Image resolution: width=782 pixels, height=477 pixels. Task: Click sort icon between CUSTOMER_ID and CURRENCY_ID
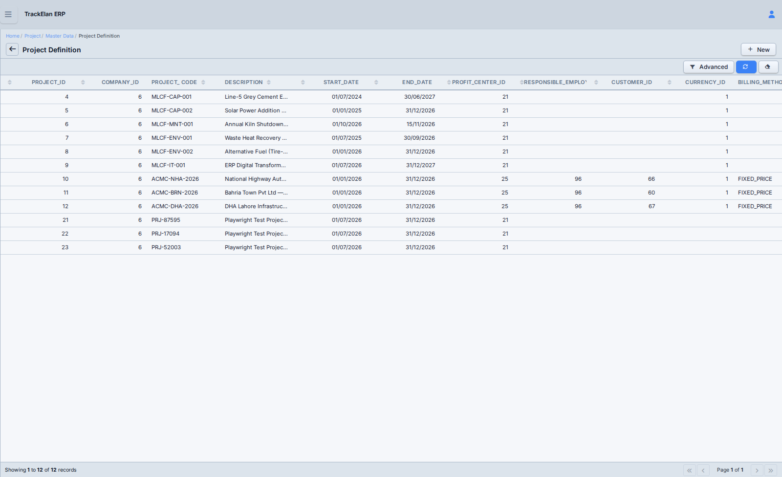point(670,82)
